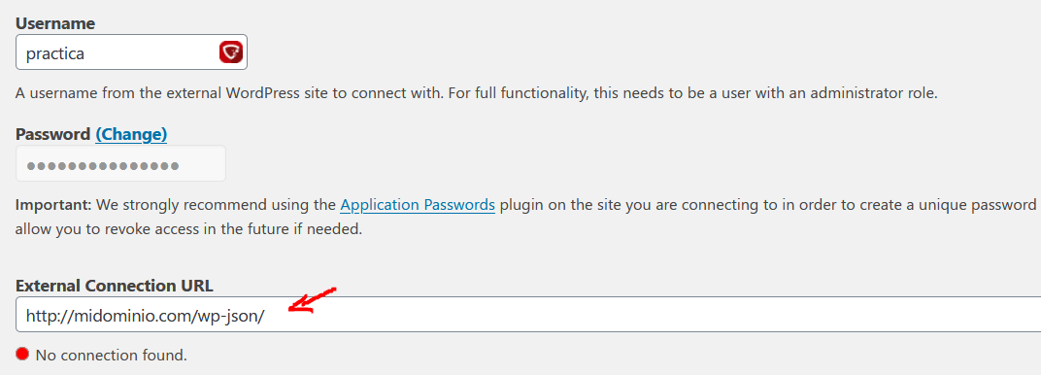This screenshot has width=1041, height=375.
Task: Place cursor in the 'http://midominio.com/wp-json/' URL text
Action: 146,316
